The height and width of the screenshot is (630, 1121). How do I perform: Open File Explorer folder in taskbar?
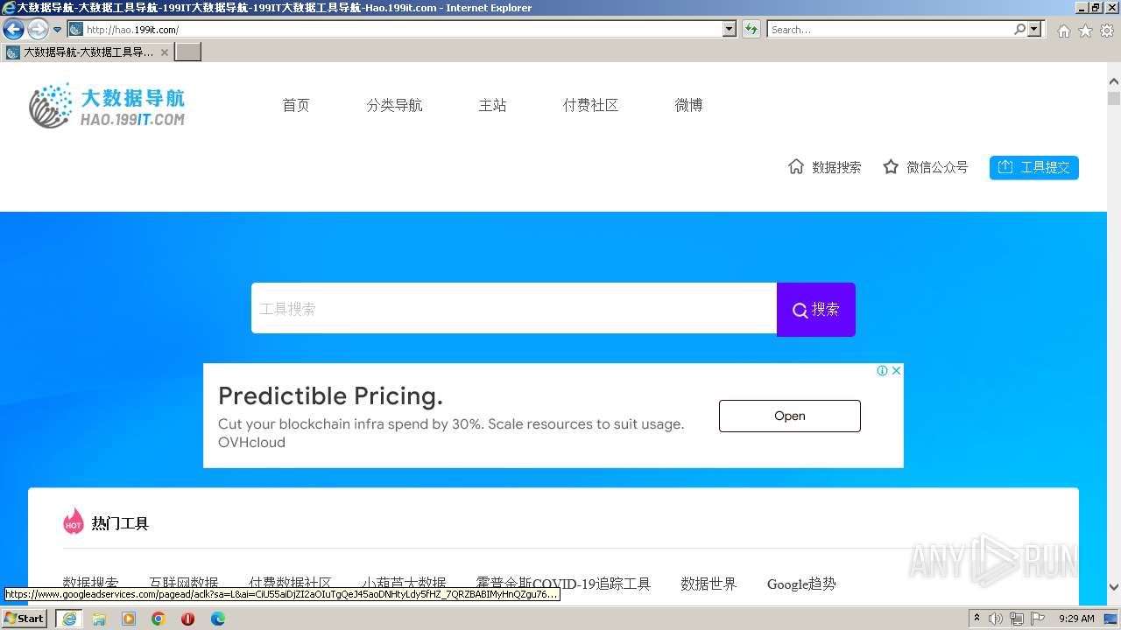(x=99, y=619)
